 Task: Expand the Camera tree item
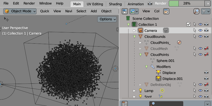click(x=134, y=31)
